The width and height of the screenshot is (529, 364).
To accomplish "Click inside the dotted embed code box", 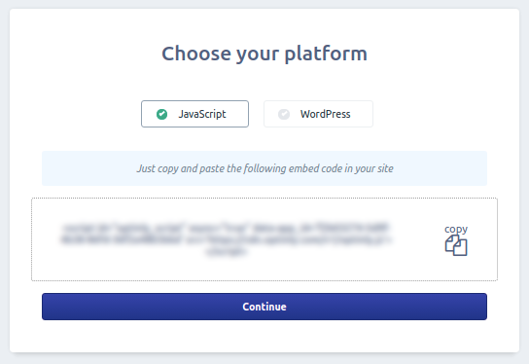I will [x=264, y=239].
